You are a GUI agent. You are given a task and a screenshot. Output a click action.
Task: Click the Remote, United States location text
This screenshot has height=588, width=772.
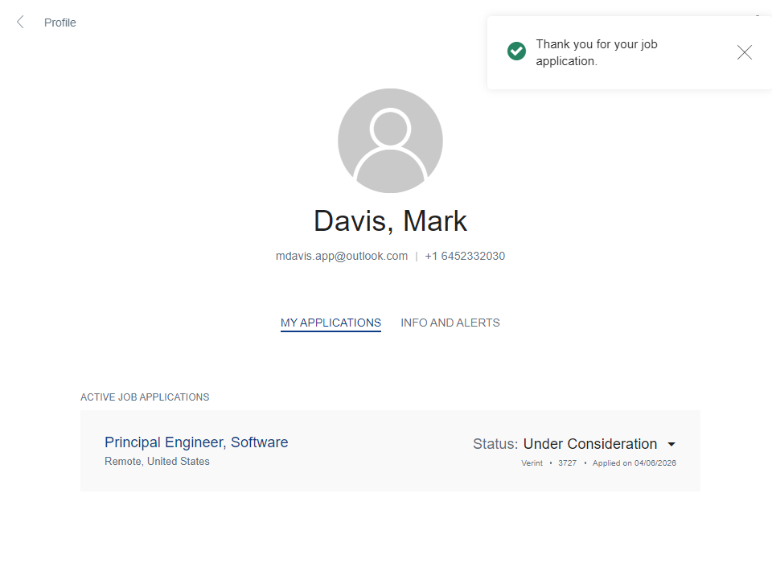point(157,462)
